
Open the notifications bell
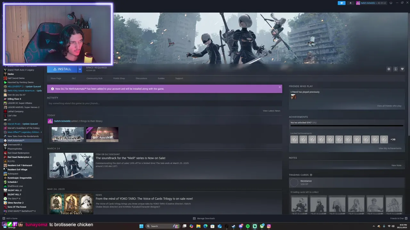coord(350,3)
